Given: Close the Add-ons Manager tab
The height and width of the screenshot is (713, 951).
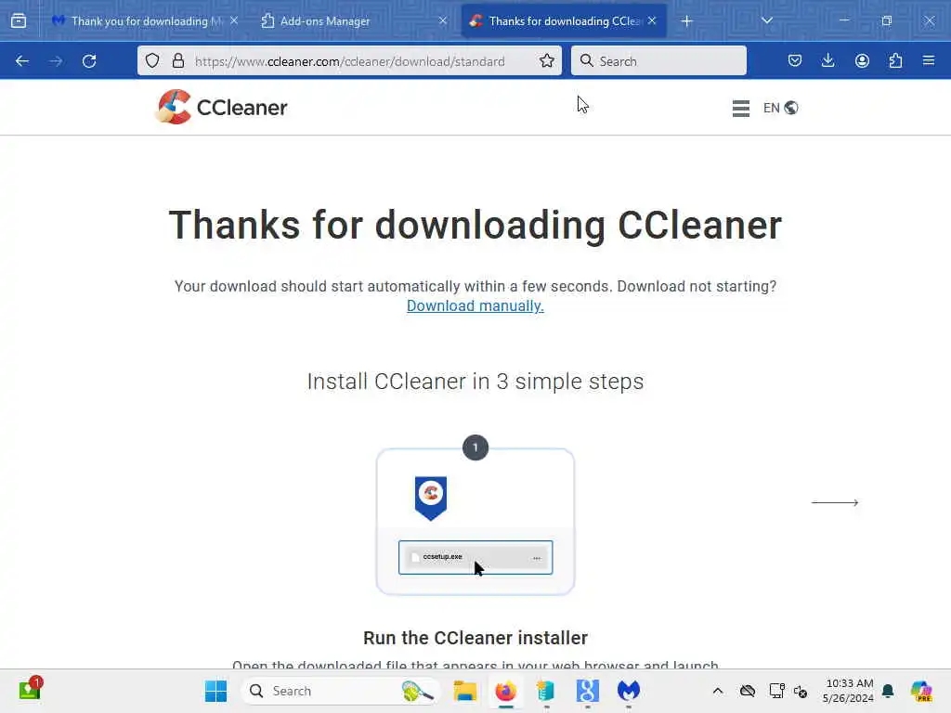Looking at the screenshot, I should pos(443,20).
